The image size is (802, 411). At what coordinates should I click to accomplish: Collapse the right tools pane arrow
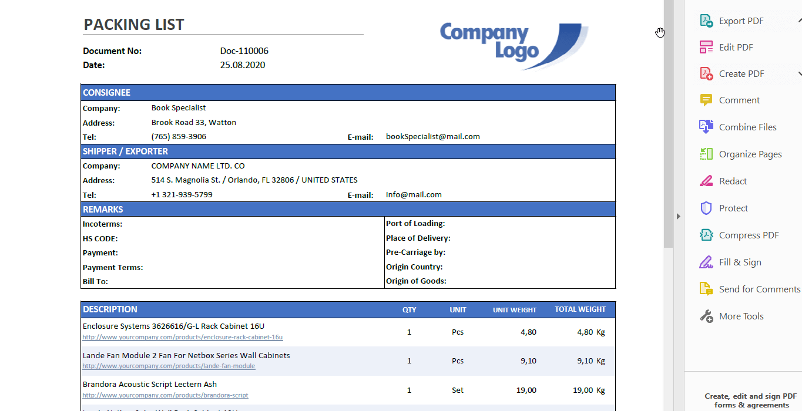pos(679,216)
